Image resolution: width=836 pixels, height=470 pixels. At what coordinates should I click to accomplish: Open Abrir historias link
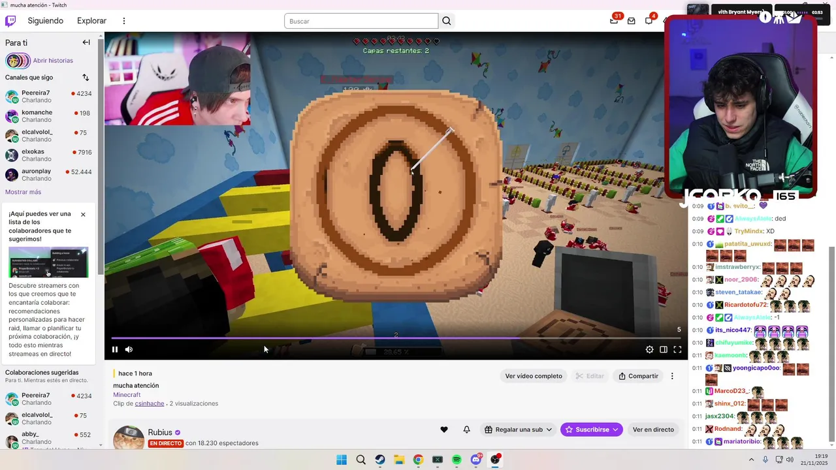pyautogui.click(x=53, y=61)
